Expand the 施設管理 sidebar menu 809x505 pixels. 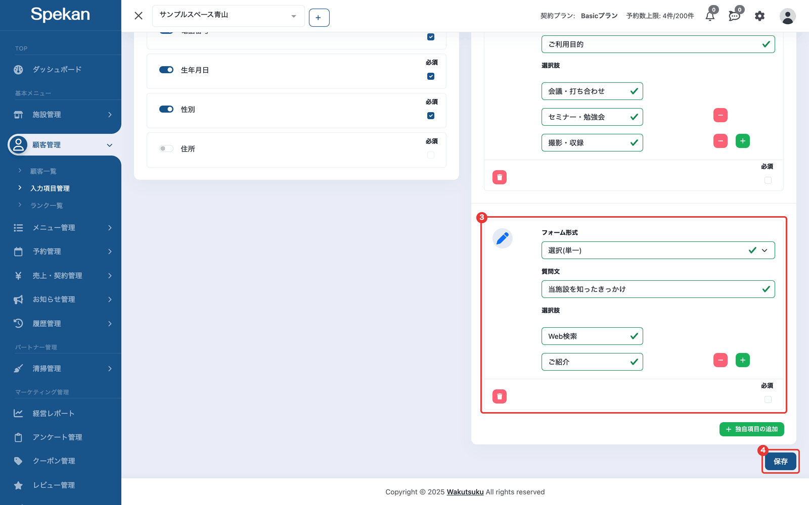63,115
